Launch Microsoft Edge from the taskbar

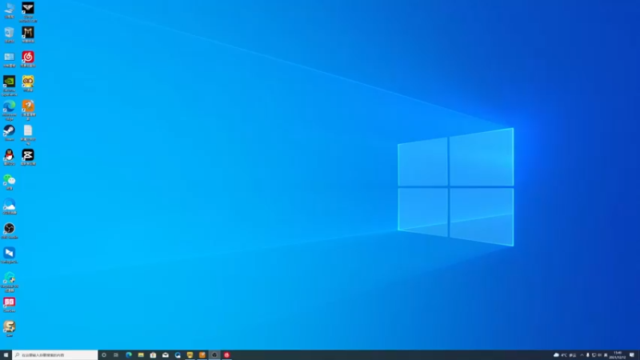129,355
